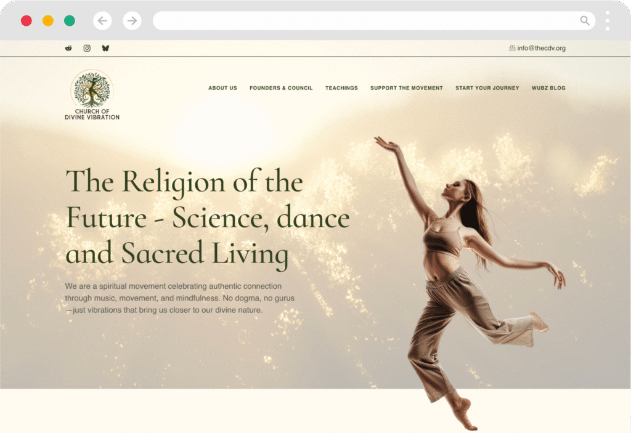Focus the browser address bar
Screen dimensions: 631x433
tap(364, 21)
